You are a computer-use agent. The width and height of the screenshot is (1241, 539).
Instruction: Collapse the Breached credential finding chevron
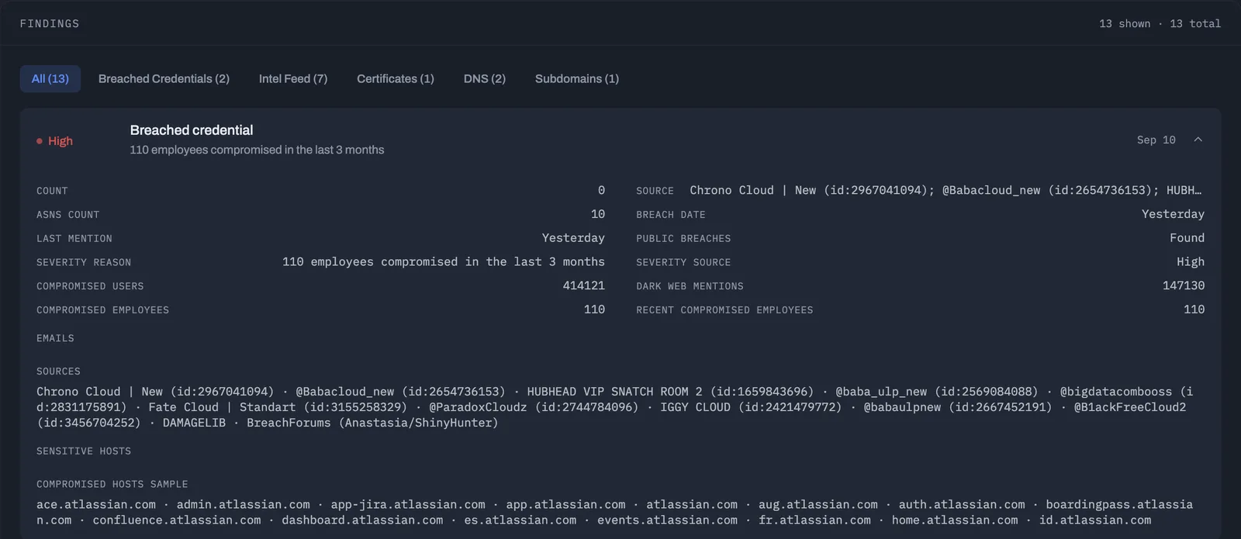[1198, 140]
